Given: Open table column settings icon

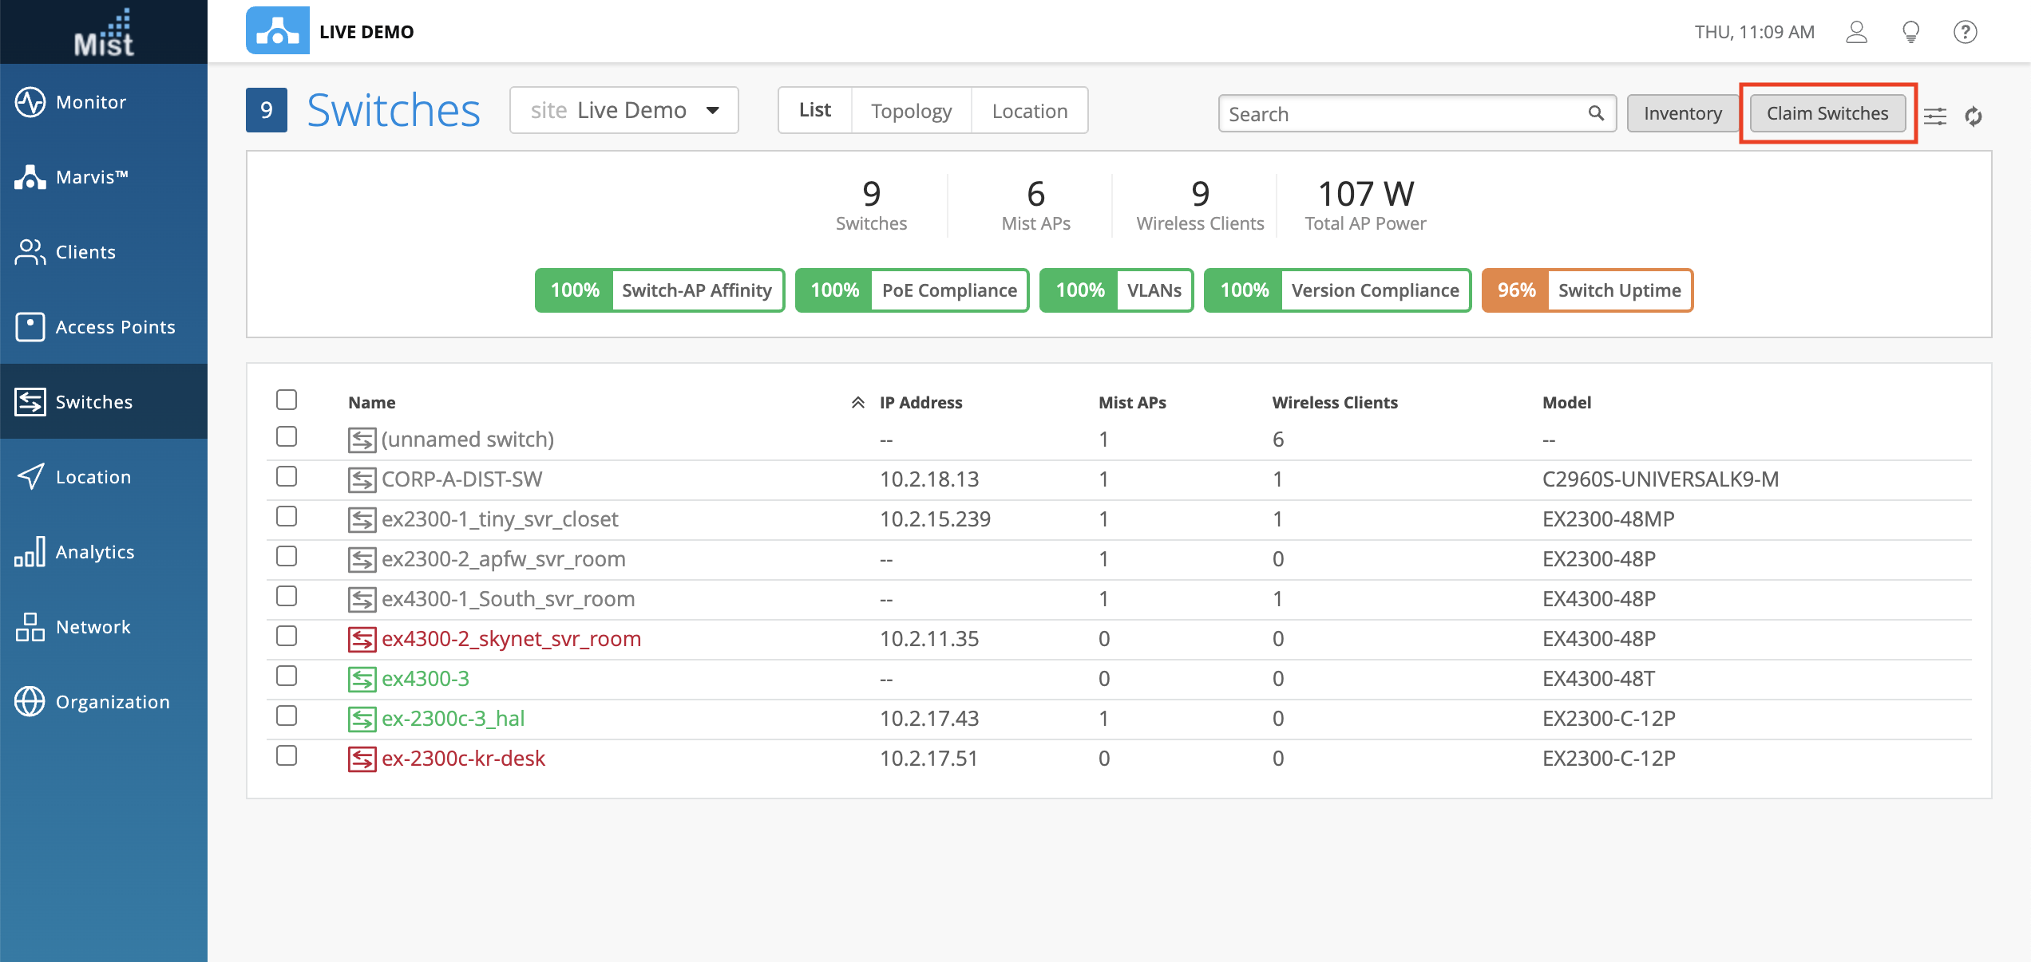Looking at the screenshot, I should click(1935, 116).
